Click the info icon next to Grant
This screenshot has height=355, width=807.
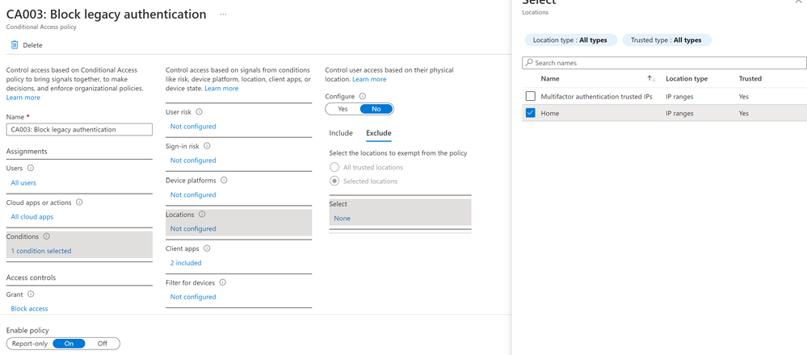coord(31,294)
